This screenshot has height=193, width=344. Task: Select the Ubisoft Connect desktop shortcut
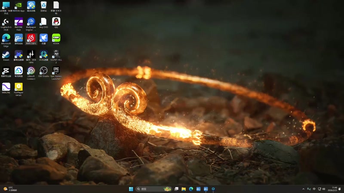click(x=31, y=73)
